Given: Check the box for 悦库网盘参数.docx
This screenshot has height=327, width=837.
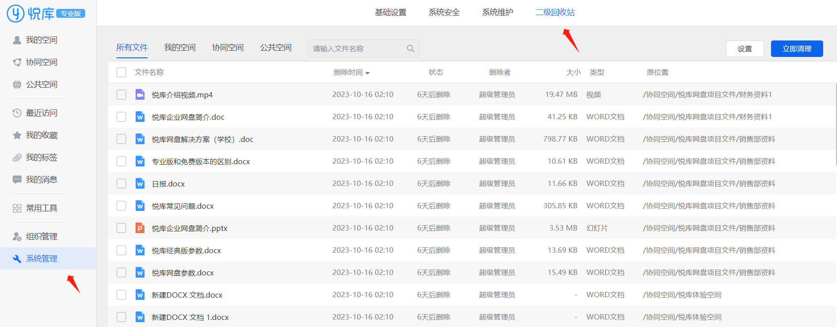Looking at the screenshot, I should (121, 272).
